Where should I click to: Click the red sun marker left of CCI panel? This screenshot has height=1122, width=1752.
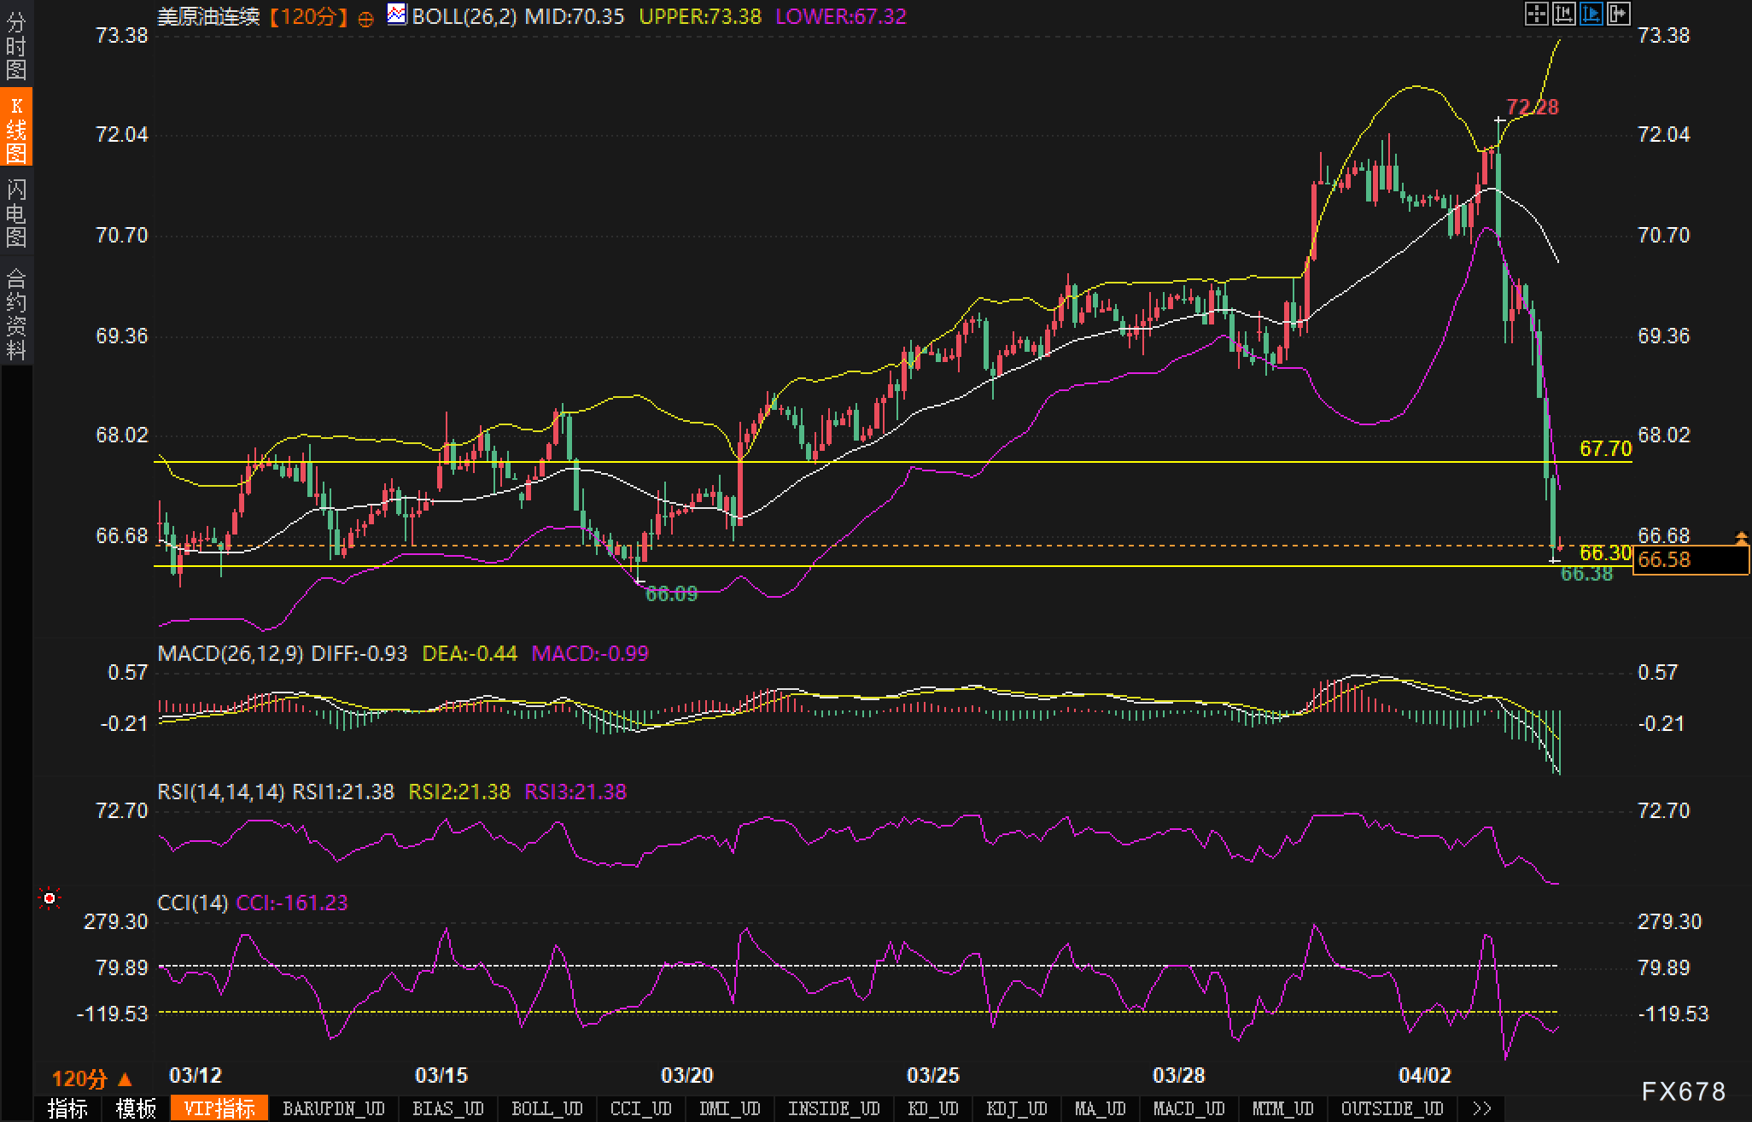50,898
